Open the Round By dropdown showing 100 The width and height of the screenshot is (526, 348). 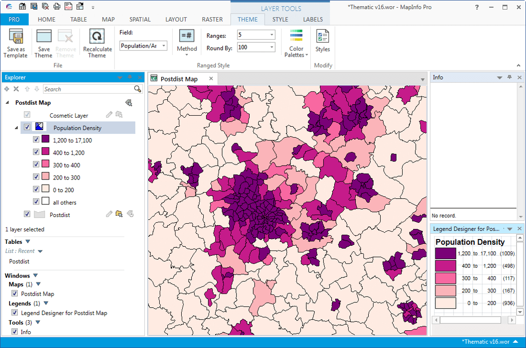coord(256,48)
